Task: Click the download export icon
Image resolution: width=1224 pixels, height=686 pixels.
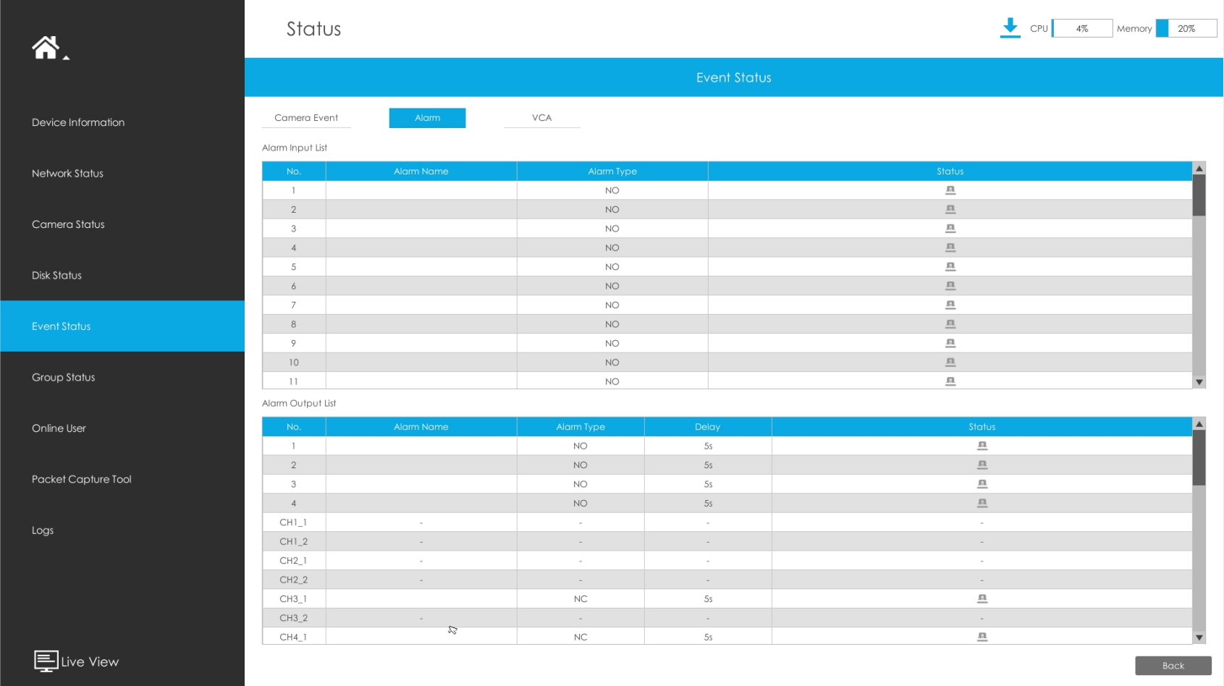Action: point(1010,28)
